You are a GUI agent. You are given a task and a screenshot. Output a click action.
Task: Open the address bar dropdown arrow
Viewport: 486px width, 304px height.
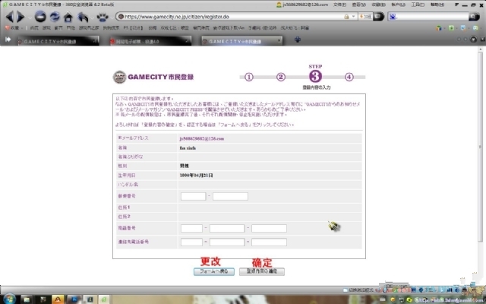(x=353, y=17)
